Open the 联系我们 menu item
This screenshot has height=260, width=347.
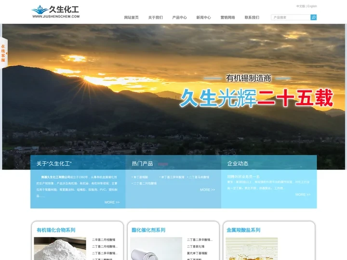point(252,17)
